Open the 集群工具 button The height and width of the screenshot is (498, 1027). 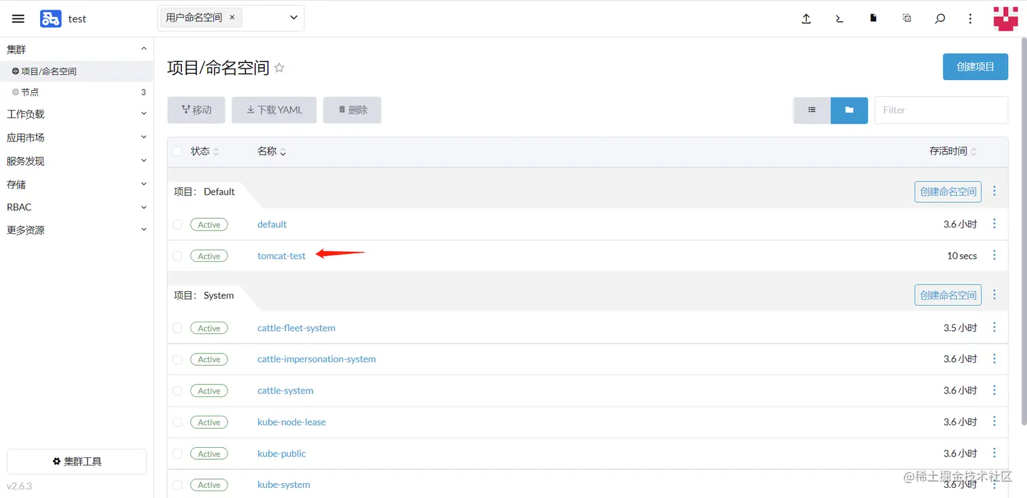pyautogui.click(x=77, y=461)
